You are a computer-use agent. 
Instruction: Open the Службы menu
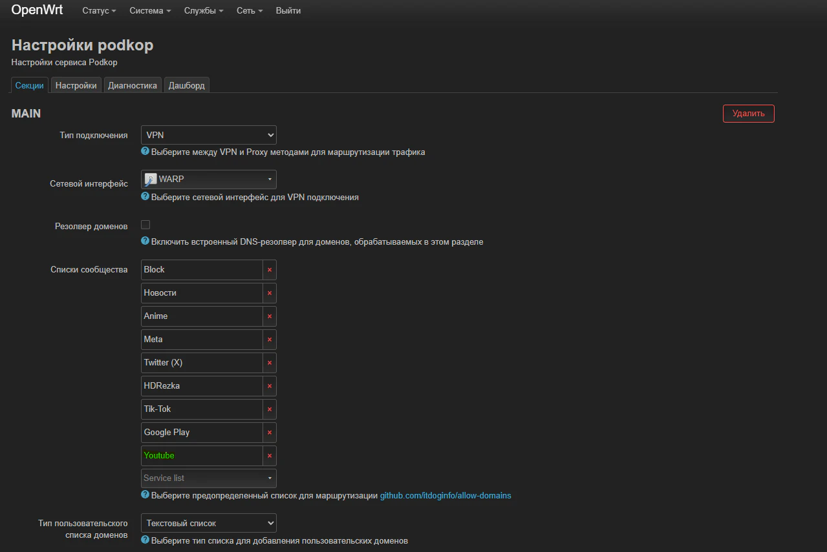tap(204, 11)
